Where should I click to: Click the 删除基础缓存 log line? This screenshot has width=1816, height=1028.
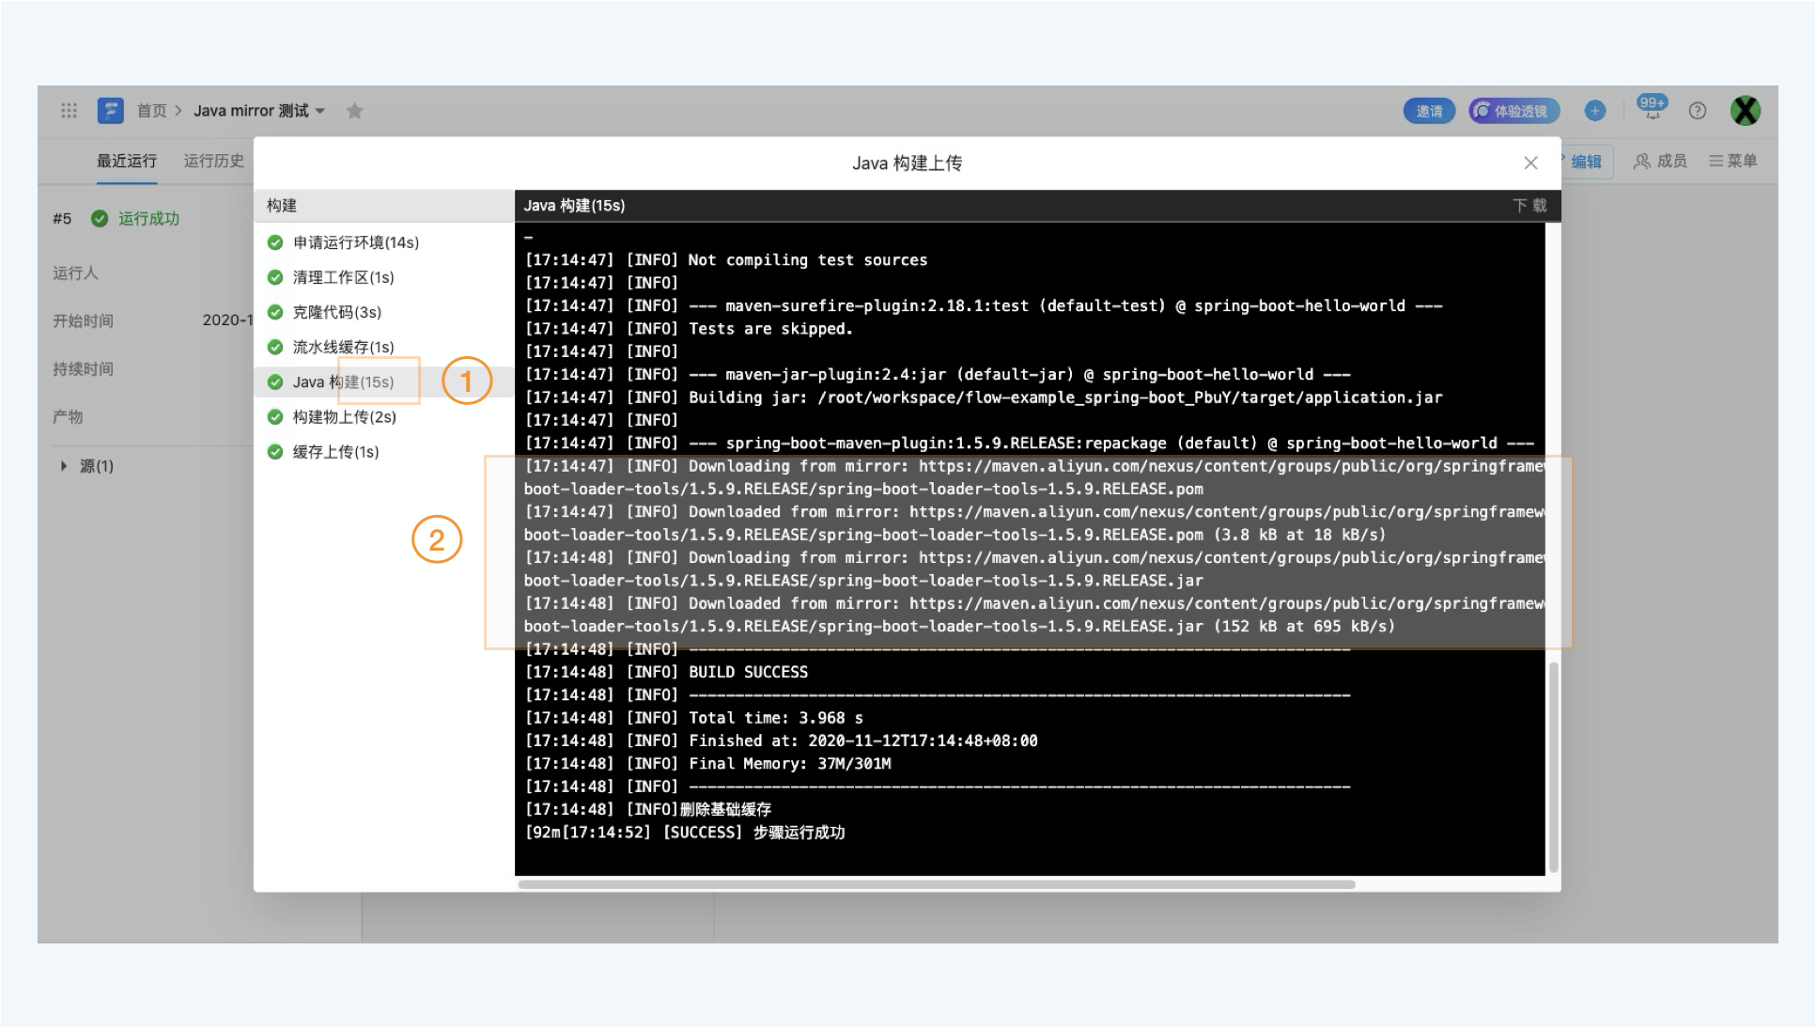648,809
